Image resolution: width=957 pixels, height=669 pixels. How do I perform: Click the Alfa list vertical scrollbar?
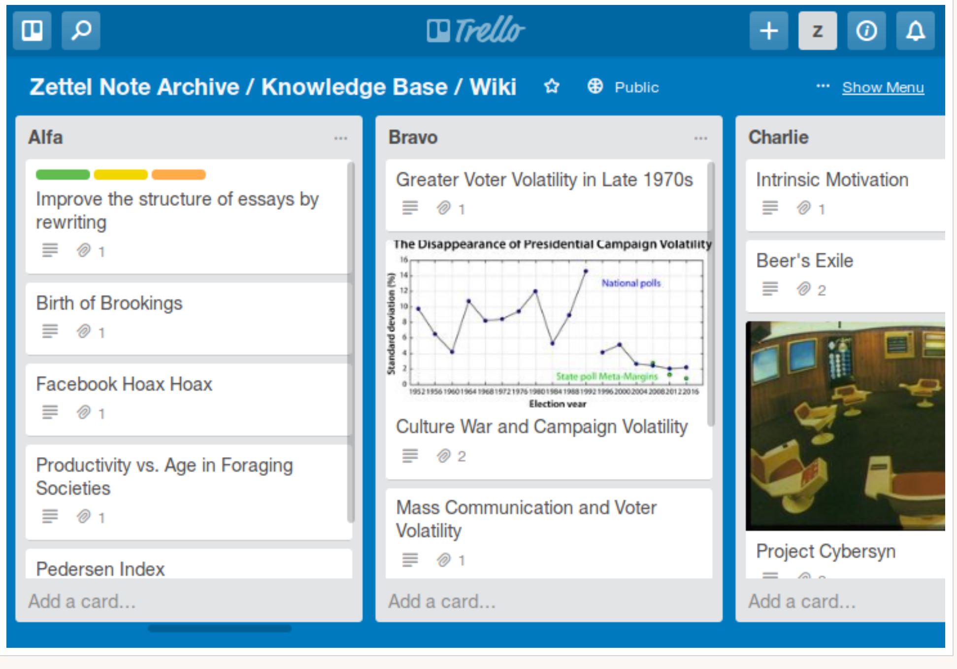tap(351, 342)
